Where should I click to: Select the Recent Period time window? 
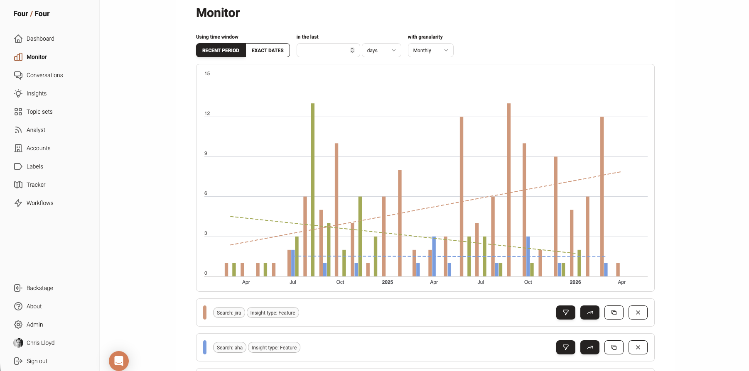(x=221, y=51)
